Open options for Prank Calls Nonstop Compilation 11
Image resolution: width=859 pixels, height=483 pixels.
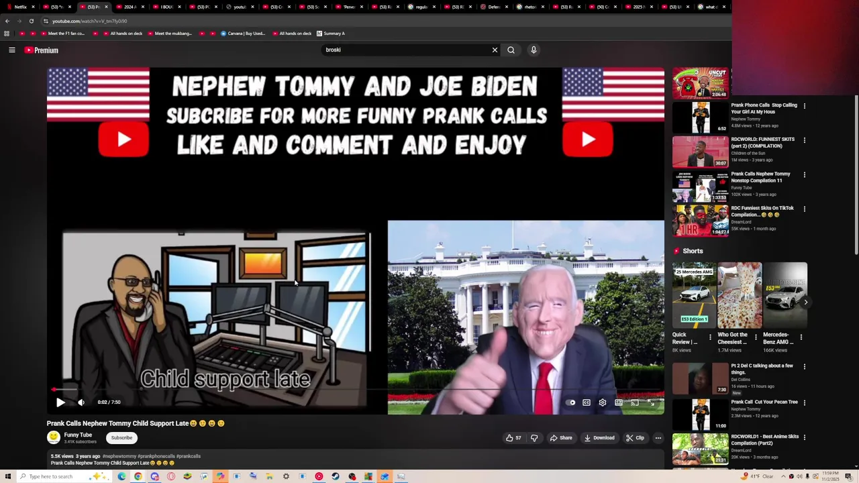click(804, 174)
